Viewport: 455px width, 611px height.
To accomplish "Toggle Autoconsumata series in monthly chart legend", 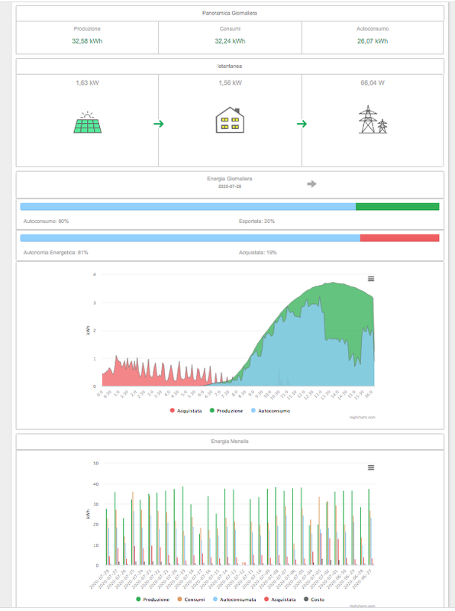I will [x=234, y=600].
